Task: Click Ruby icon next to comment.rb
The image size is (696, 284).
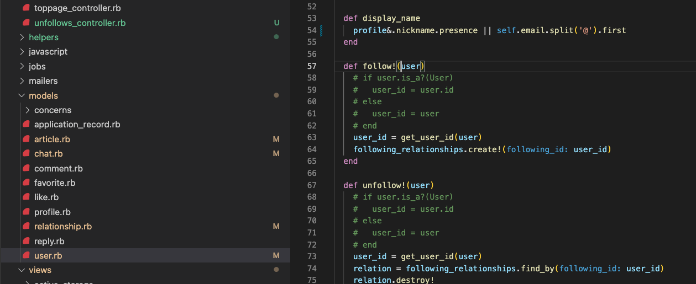Action: coord(25,168)
